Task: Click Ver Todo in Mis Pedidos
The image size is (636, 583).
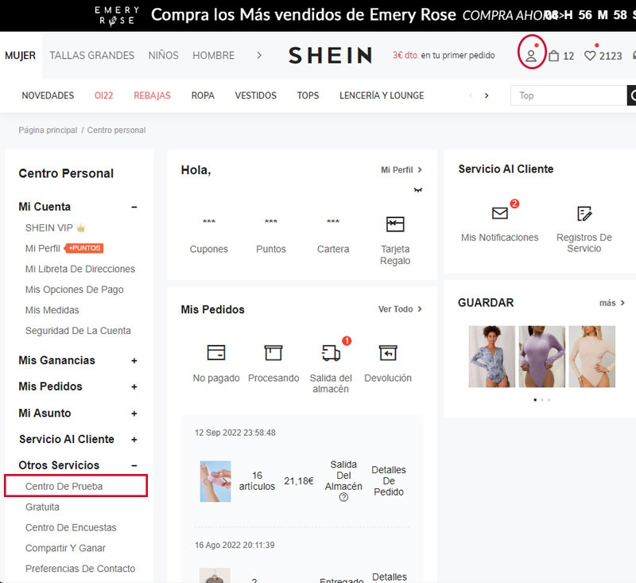Action: pyautogui.click(x=400, y=309)
